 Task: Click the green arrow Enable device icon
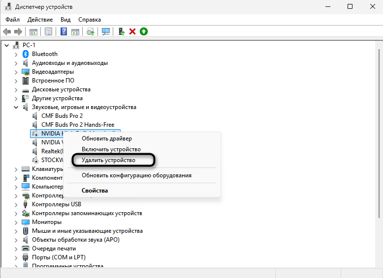pyautogui.click(x=144, y=31)
